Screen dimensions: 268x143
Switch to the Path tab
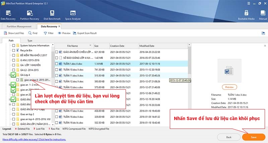tap(11, 41)
